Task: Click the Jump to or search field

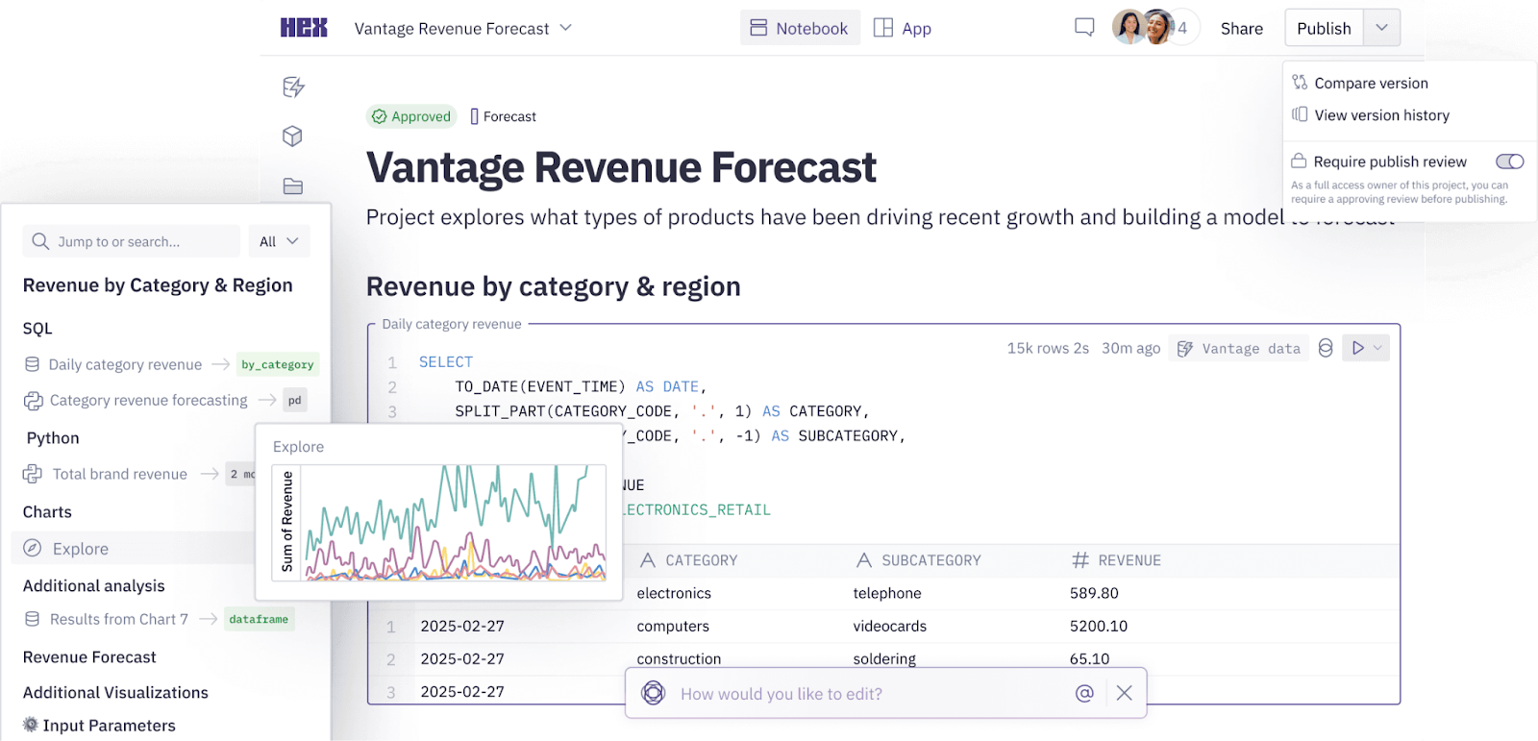Action: tap(132, 241)
